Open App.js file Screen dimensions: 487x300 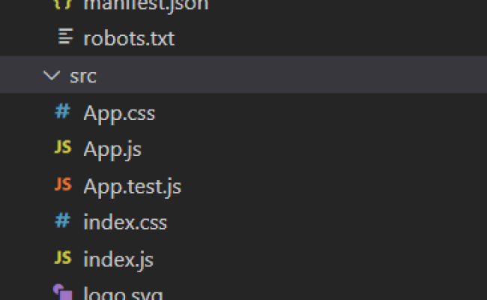tap(112, 150)
